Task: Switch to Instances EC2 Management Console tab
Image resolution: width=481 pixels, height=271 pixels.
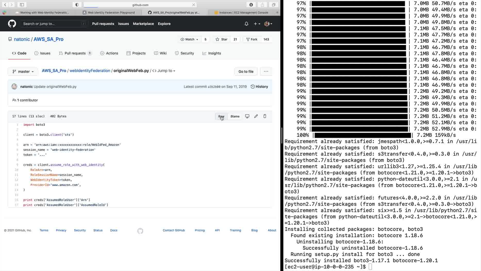Action: (241, 12)
